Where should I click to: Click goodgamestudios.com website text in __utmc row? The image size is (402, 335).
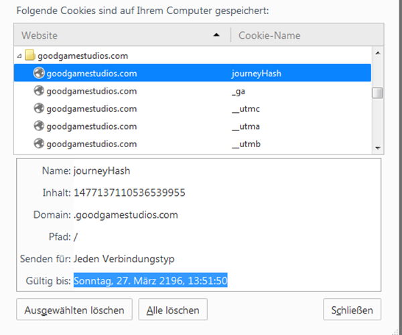(x=92, y=109)
